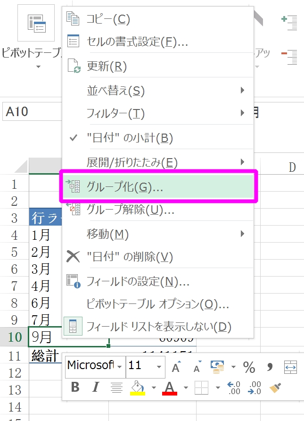Click the merge and center cells icon
This screenshot has width=304, height=421.
[291, 366]
